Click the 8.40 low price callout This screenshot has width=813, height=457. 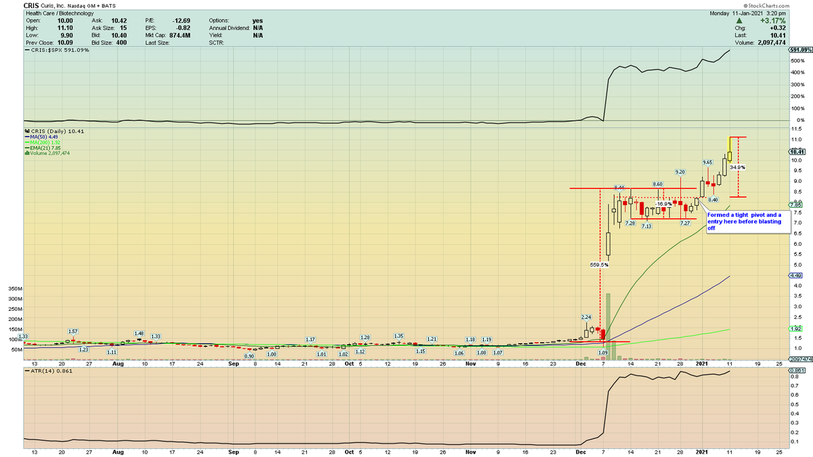pos(713,200)
